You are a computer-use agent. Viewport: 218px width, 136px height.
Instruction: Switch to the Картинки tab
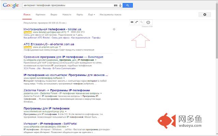click(41, 15)
